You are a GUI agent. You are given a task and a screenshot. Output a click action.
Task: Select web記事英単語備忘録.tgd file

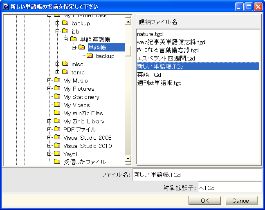click(198, 42)
